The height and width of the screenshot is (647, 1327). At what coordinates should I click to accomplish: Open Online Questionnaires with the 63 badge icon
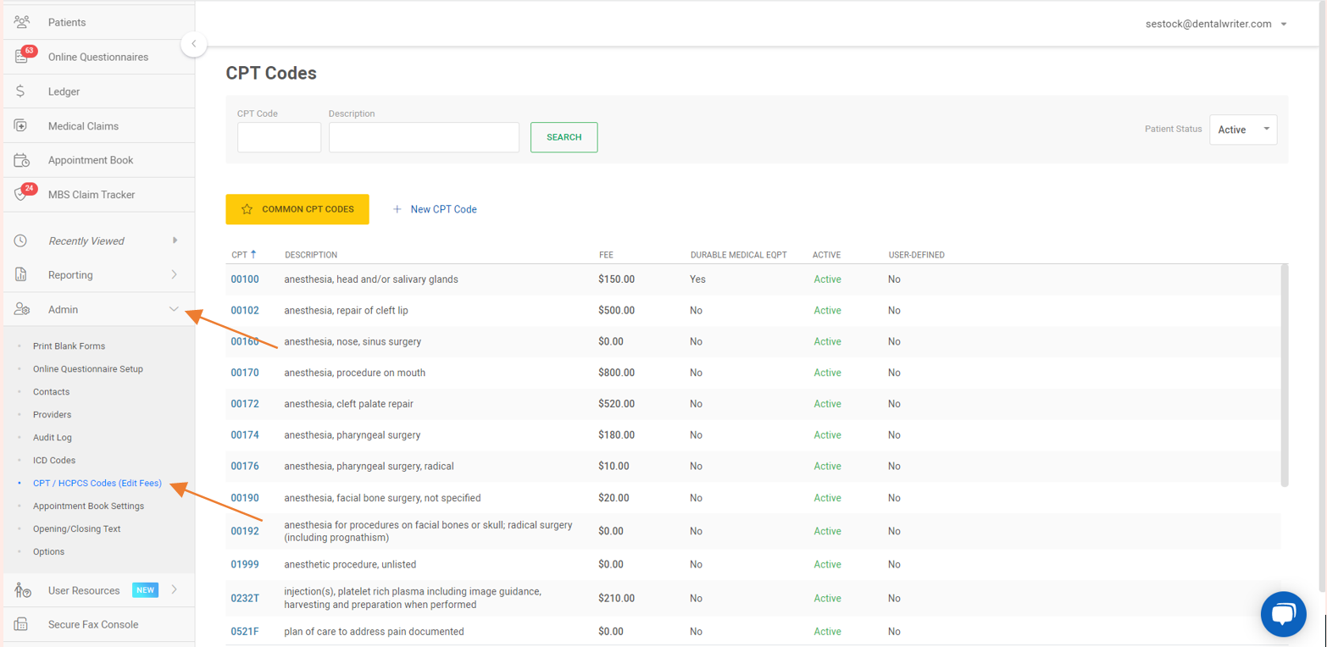(x=23, y=57)
